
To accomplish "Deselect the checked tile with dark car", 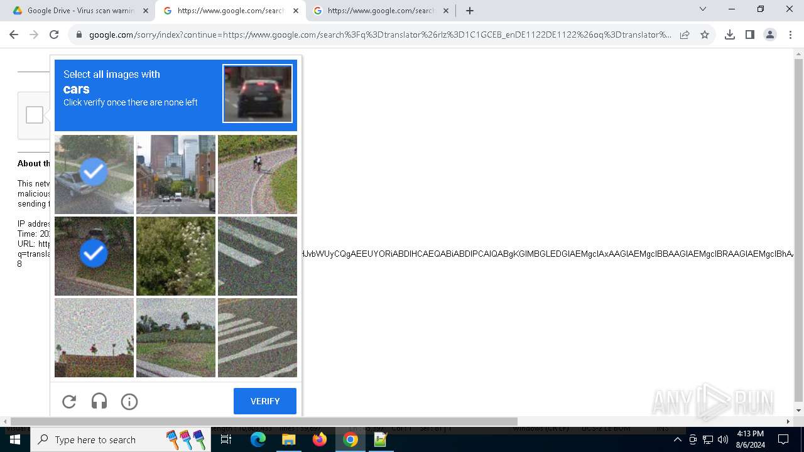I will coord(94,256).
